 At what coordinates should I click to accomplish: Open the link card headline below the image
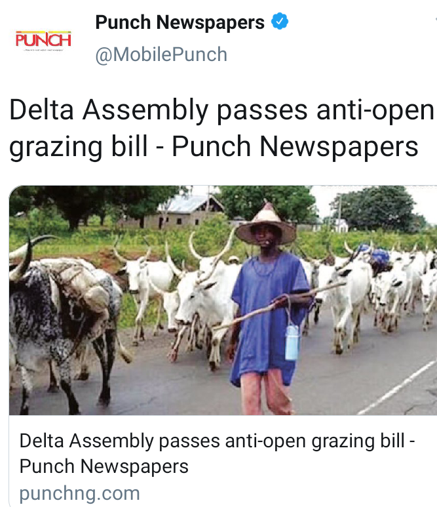[x=217, y=453]
